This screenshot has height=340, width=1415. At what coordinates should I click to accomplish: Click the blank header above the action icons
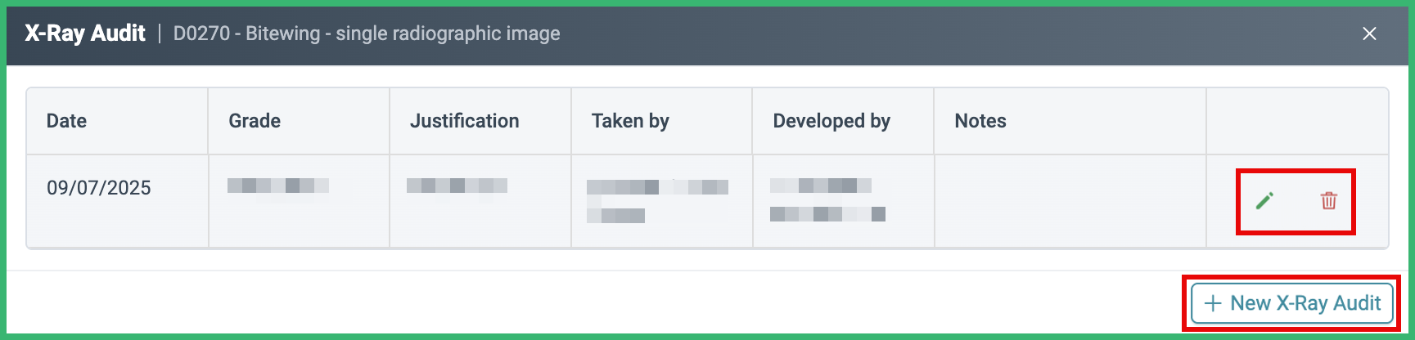[x=1297, y=121]
